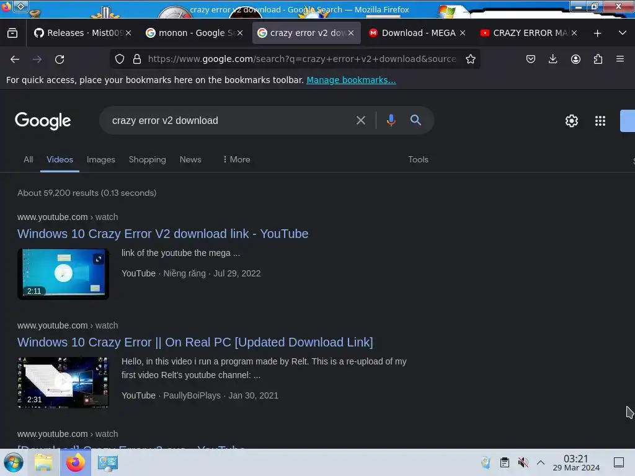The image size is (635, 476).
Task: Unmute the muted volume tray icon
Action: [x=523, y=462]
